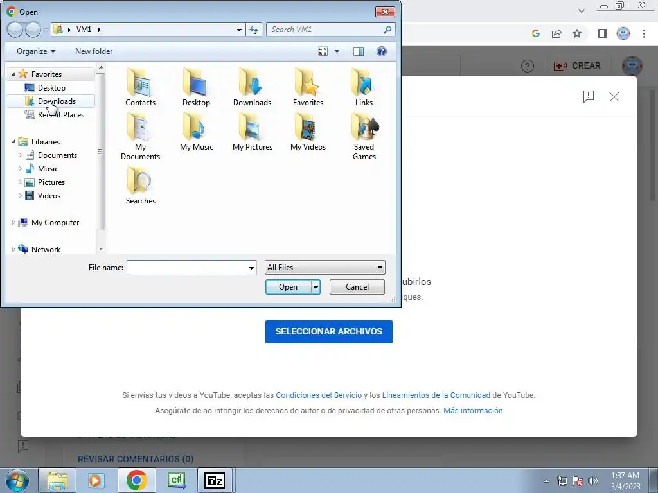Open Condiciones del Servicio link
The width and height of the screenshot is (658, 493).
[319, 395]
